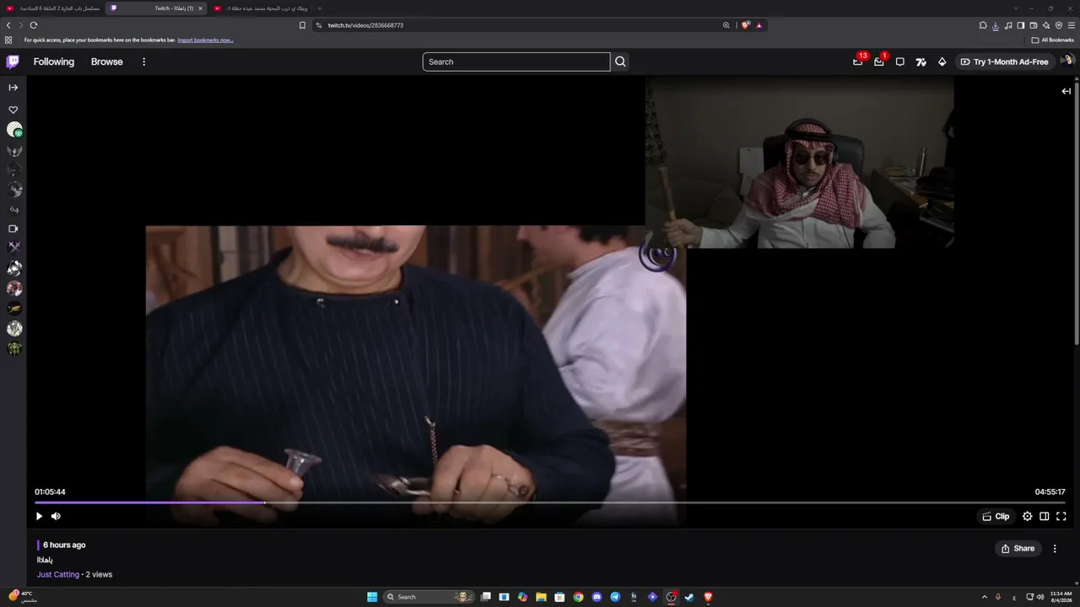Open the Just Catting category link
1080x607 pixels.
click(x=58, y=574)
